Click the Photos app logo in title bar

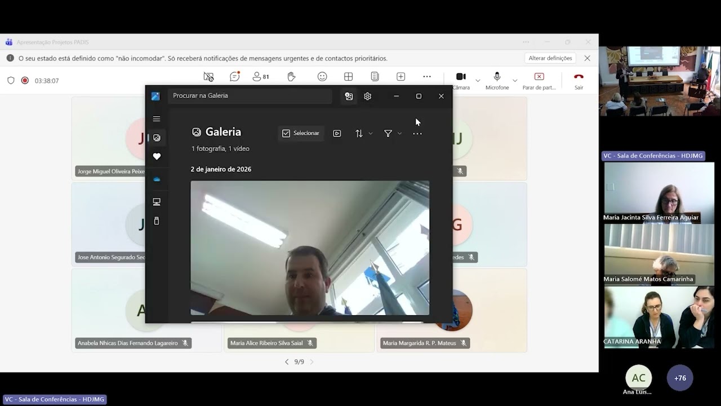[155, 96]
